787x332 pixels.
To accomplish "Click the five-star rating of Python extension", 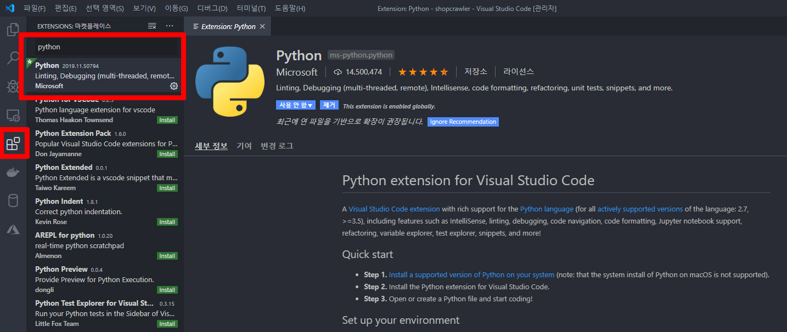I will click(423, 72).
